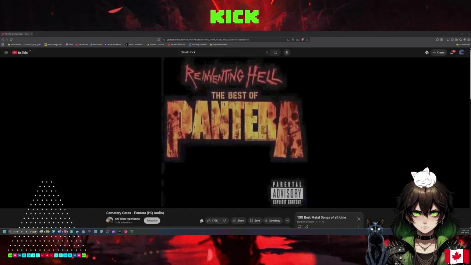Open the YouTube guide hamburger menu
The height and width of the screenshot is (265, 471).
click(6, 52)
